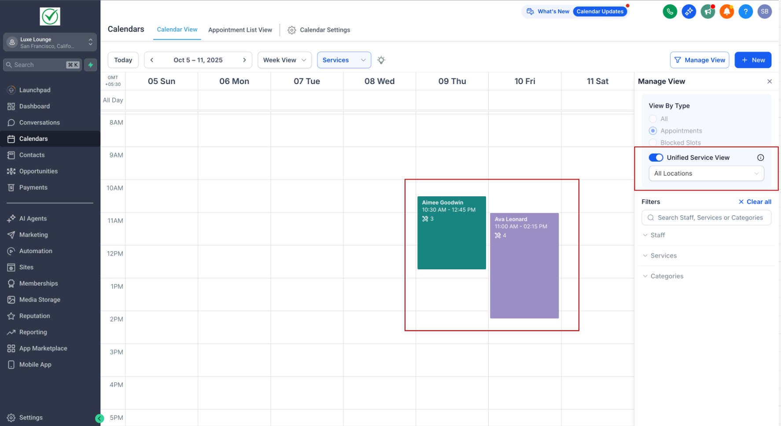Click the Clear all filters link

[755, 202]
